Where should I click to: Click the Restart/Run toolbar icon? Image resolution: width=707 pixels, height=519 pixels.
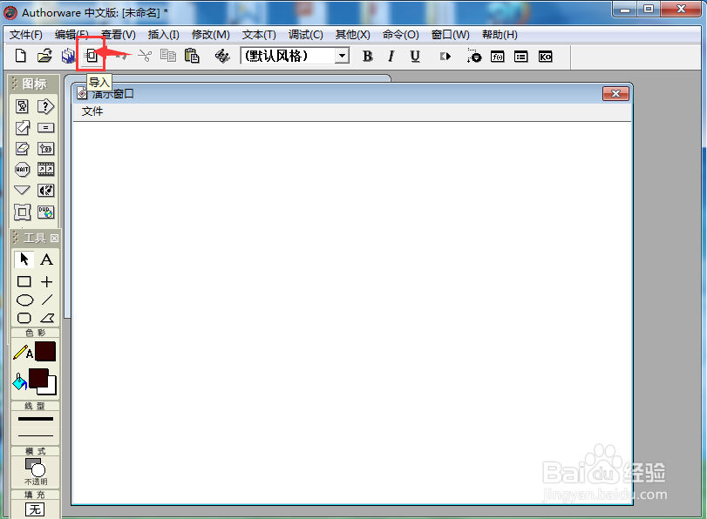445,57
